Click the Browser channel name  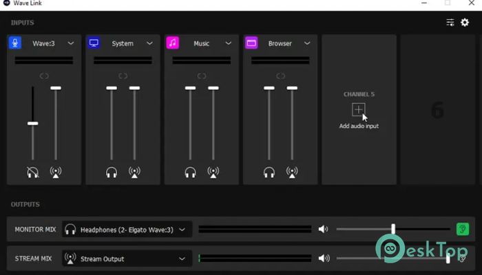pyautogui.click(x=280, y=43)
